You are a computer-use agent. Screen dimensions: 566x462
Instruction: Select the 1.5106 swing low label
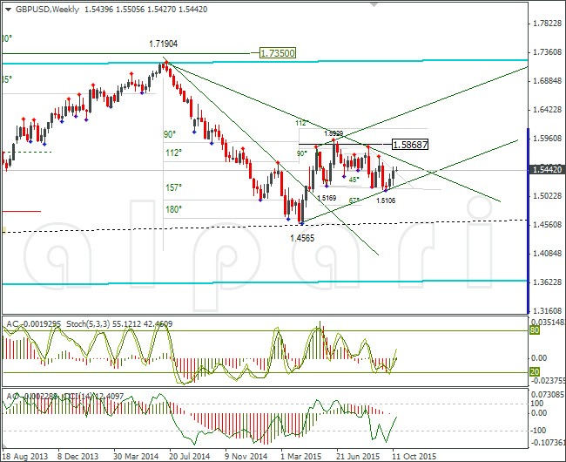386,200
